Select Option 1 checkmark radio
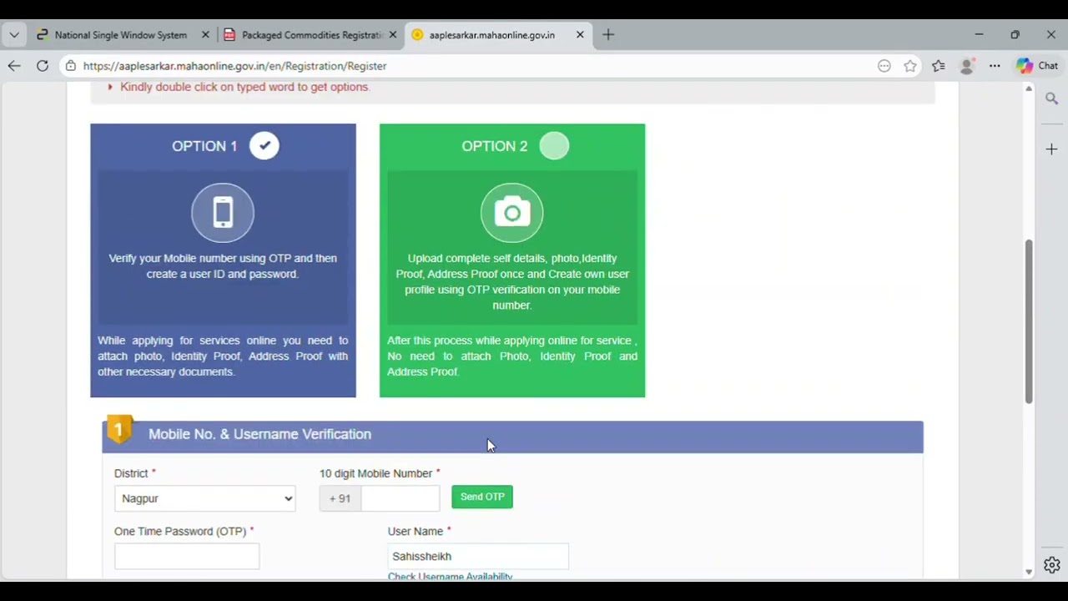This screenshot has width=1068, height=601. tap(264, 146)
